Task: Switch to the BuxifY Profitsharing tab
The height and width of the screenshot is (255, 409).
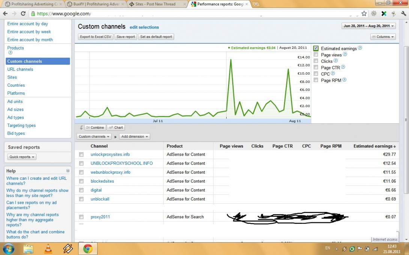Action: [96, 4]
